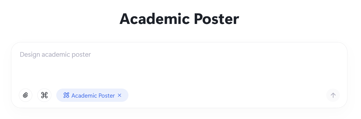This screenshot has width=361, height=119.
Task: Click the pencil-ruler icon in the Academic Poster chip
Action: (66, 95)
